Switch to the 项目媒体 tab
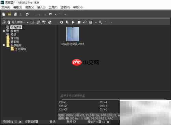 [x=8, y=122]
